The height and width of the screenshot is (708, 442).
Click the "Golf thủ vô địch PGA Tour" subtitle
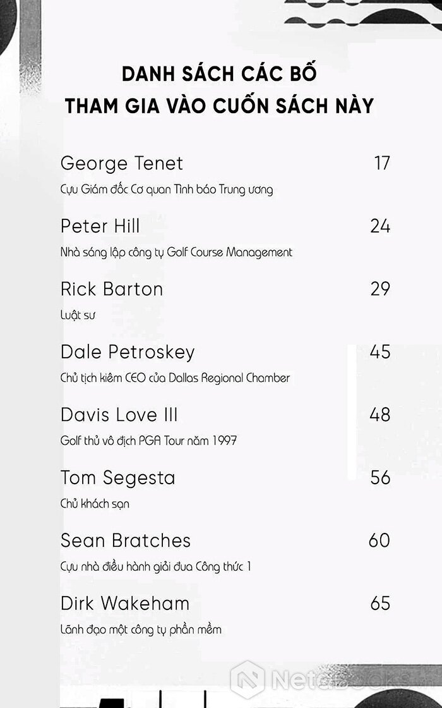tap(148, 441)
